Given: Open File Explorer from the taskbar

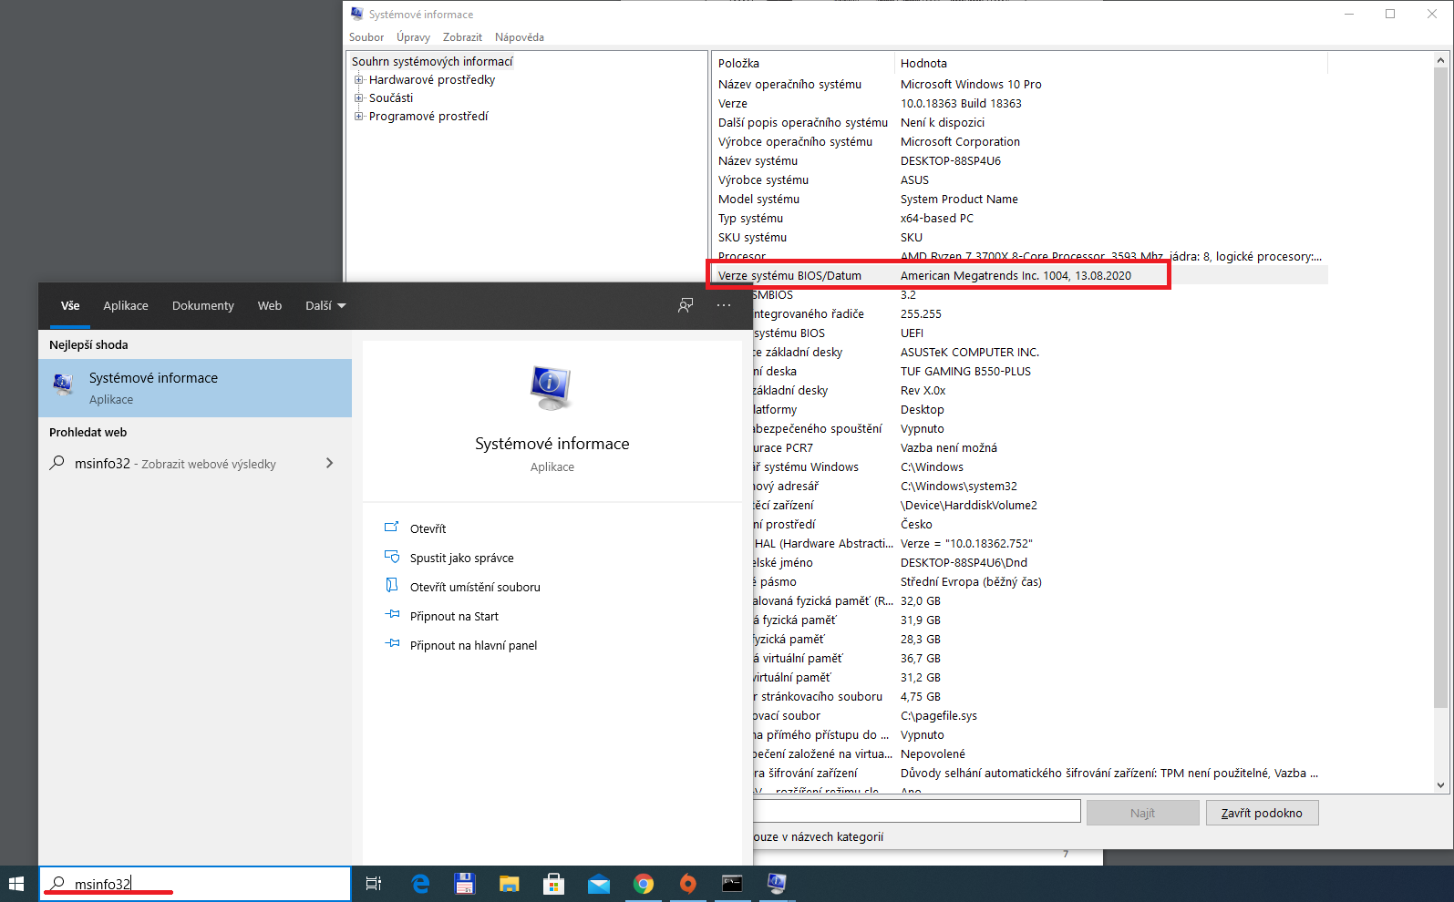Looking at the screenshot, I should coord(509,884).
